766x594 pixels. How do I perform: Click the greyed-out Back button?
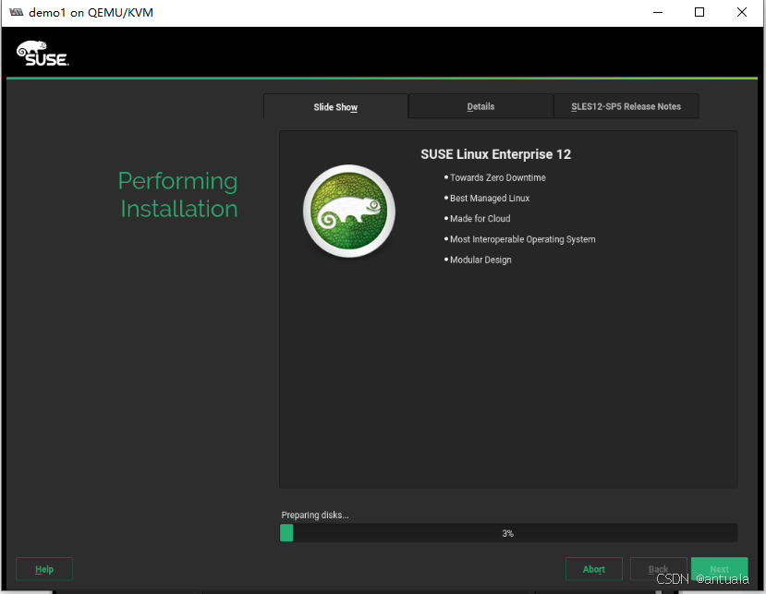point(658,569)
